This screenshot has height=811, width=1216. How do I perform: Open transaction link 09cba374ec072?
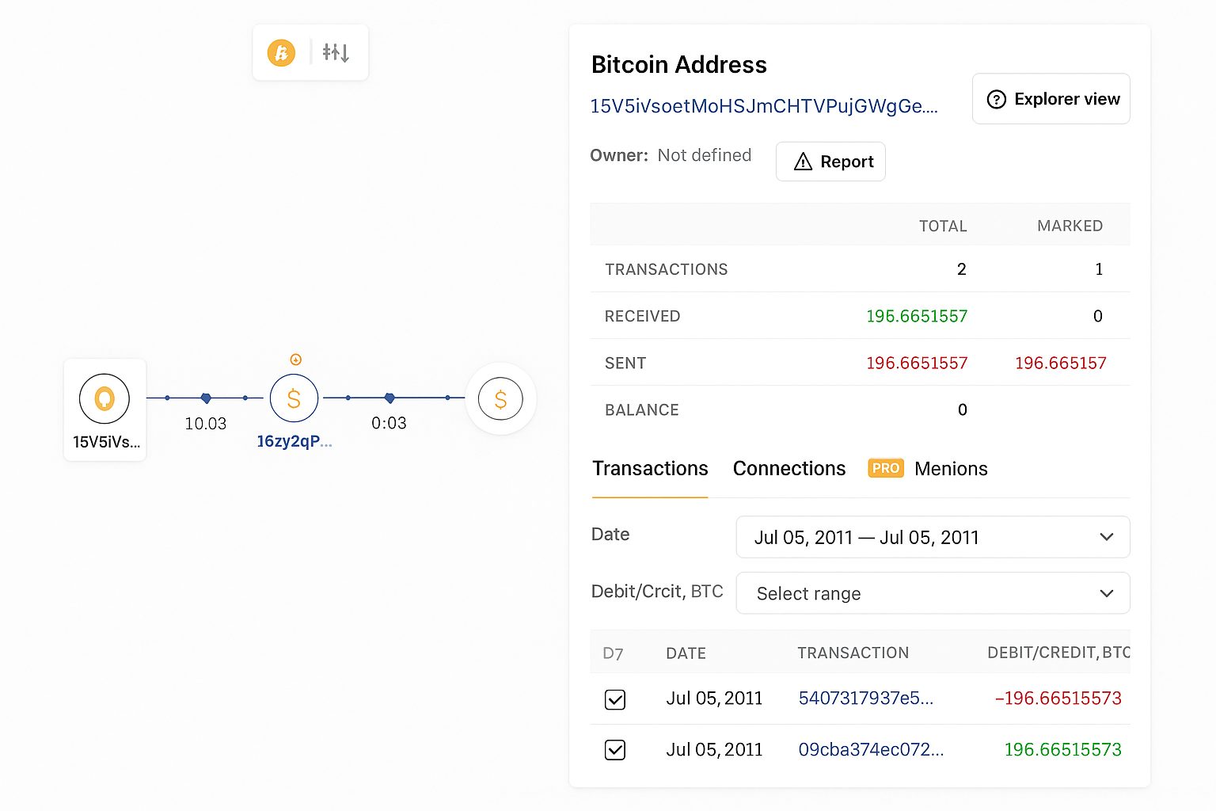tap(871, 750)
